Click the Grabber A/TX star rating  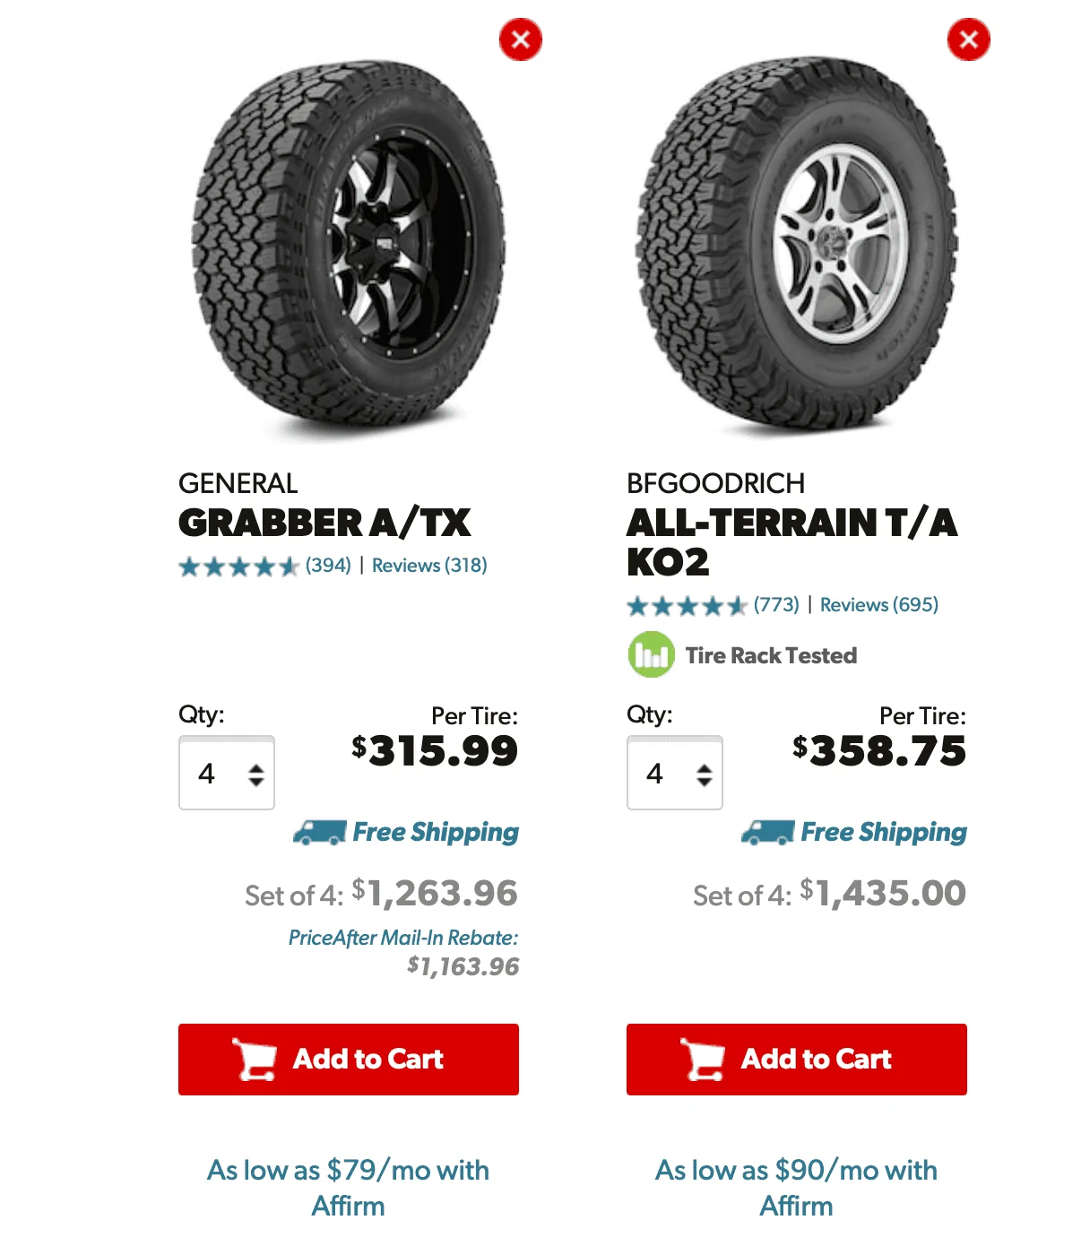(x=238, y=567)
